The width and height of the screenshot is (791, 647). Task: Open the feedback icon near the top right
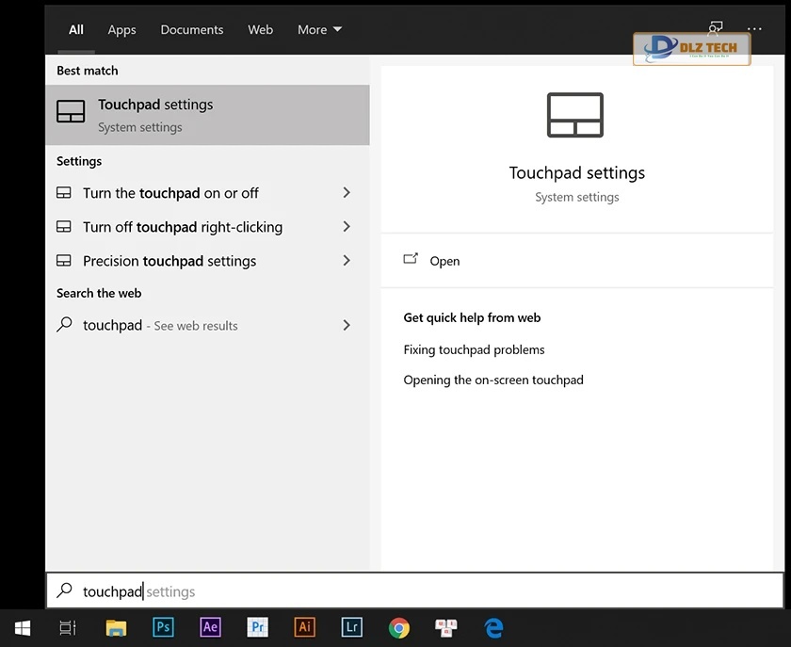point(716,28)
